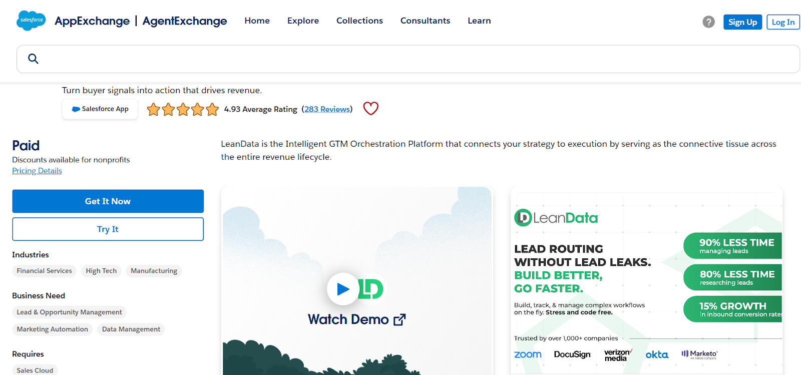Click the Salesforce cloud logo

click(31, 21)
